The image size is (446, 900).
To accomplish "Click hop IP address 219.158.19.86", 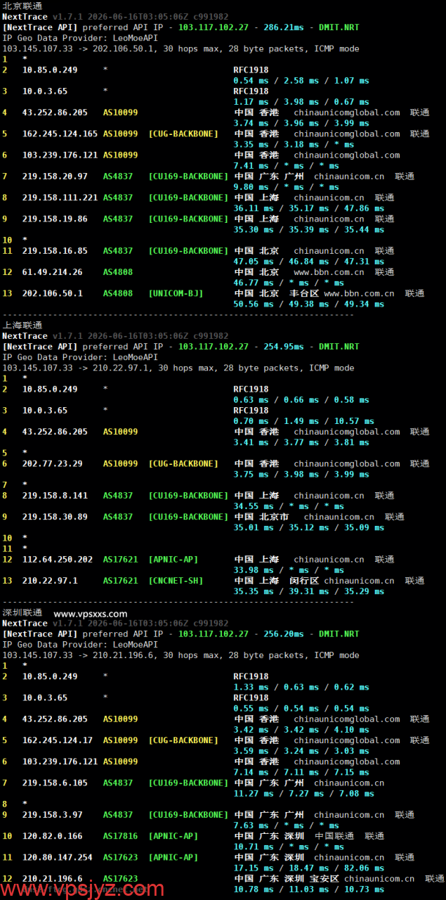I will [55, 219].
